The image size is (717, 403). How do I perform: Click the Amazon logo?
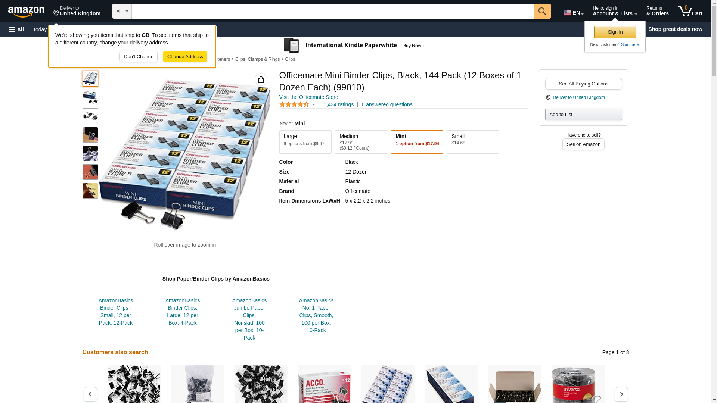coord(26,12)
